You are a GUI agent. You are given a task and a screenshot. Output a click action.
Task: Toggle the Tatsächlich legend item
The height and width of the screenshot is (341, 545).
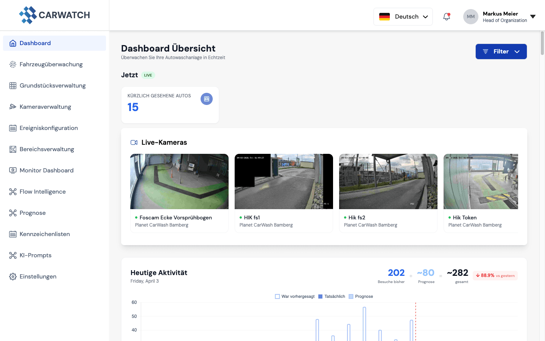click(x=331, y=296)
